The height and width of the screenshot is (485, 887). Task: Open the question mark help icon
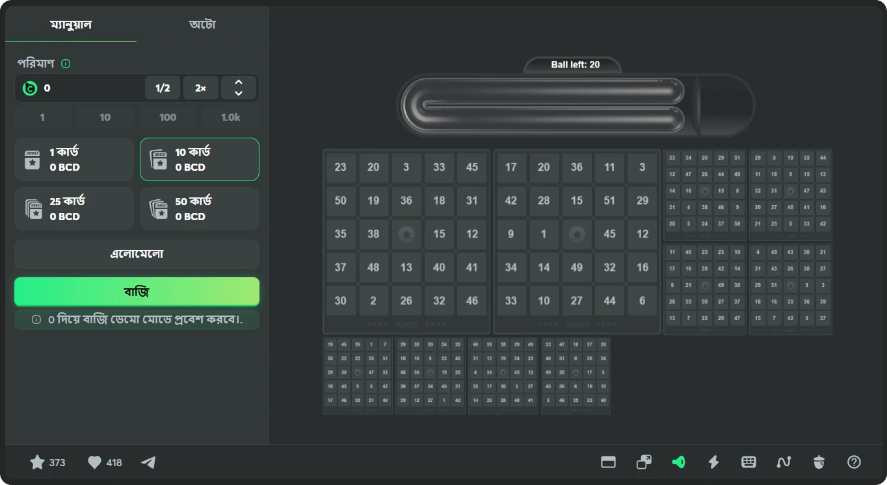click(854, 462)
